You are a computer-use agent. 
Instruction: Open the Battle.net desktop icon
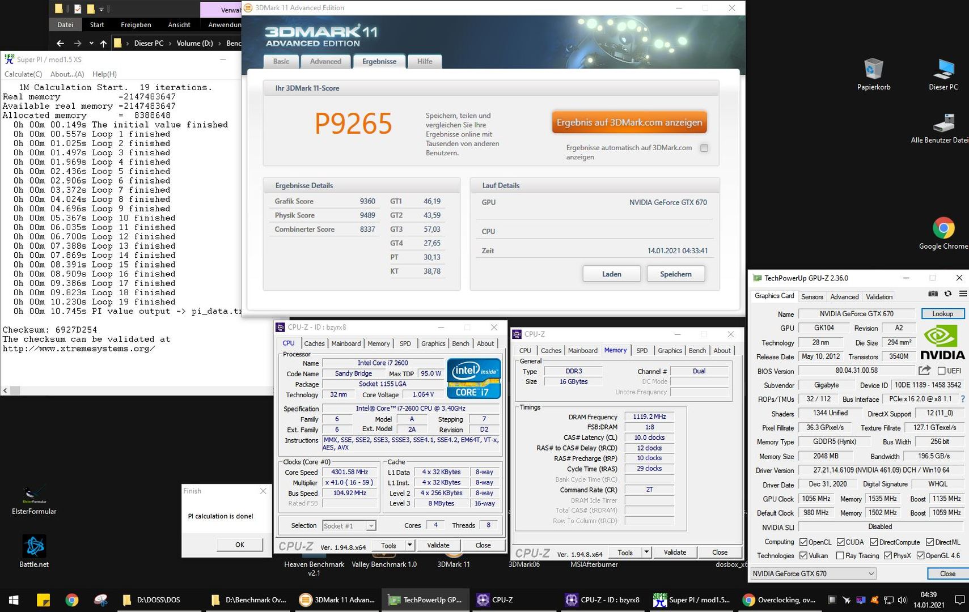(x=34, y=551)
